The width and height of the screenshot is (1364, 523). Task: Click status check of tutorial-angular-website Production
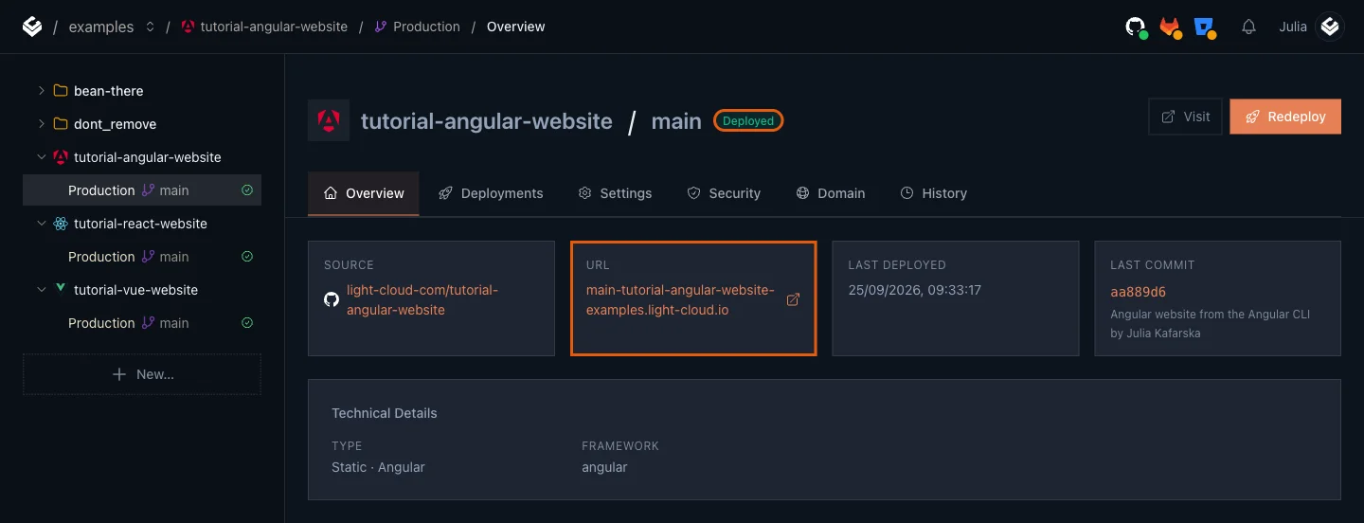[247, 190]
